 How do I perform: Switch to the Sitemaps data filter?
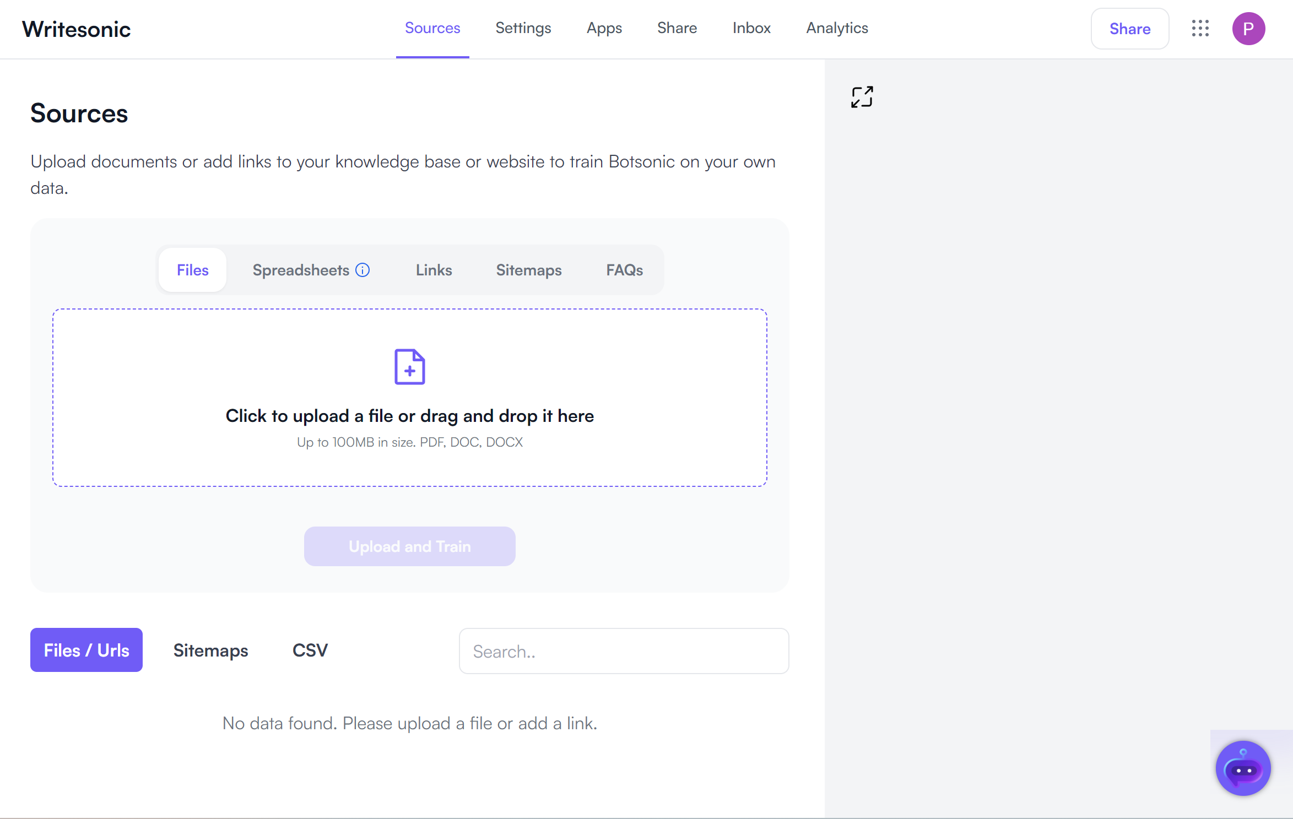210,650
